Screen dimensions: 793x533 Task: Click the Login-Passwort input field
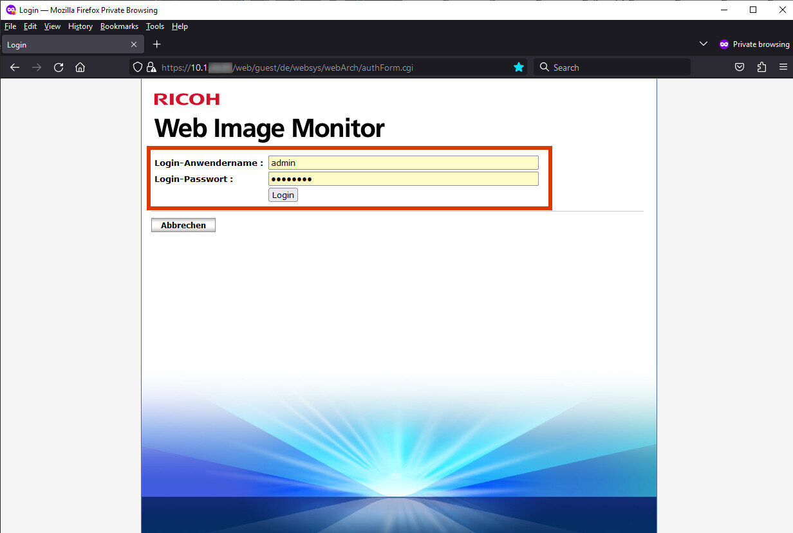[403, 179]
